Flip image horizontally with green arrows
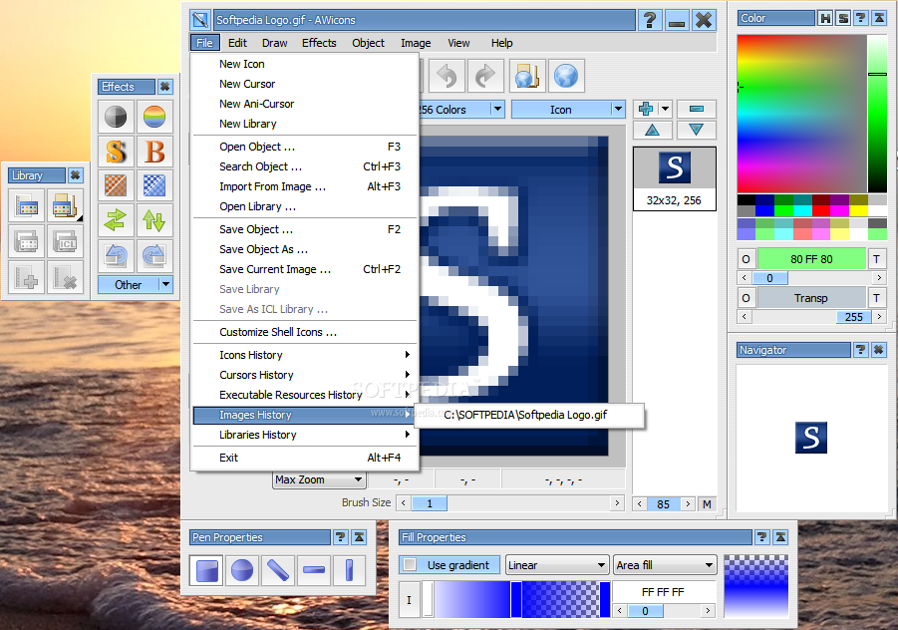 (116, 220)
